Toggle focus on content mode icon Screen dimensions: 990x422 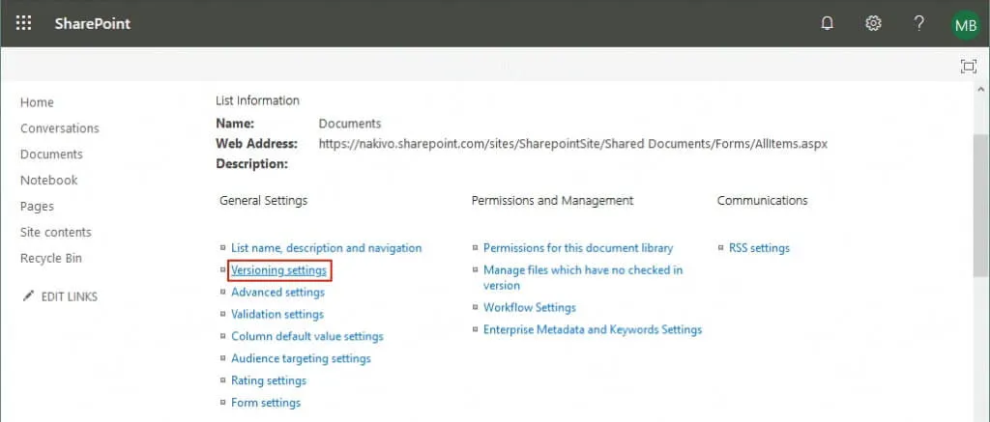click(968, 66)
